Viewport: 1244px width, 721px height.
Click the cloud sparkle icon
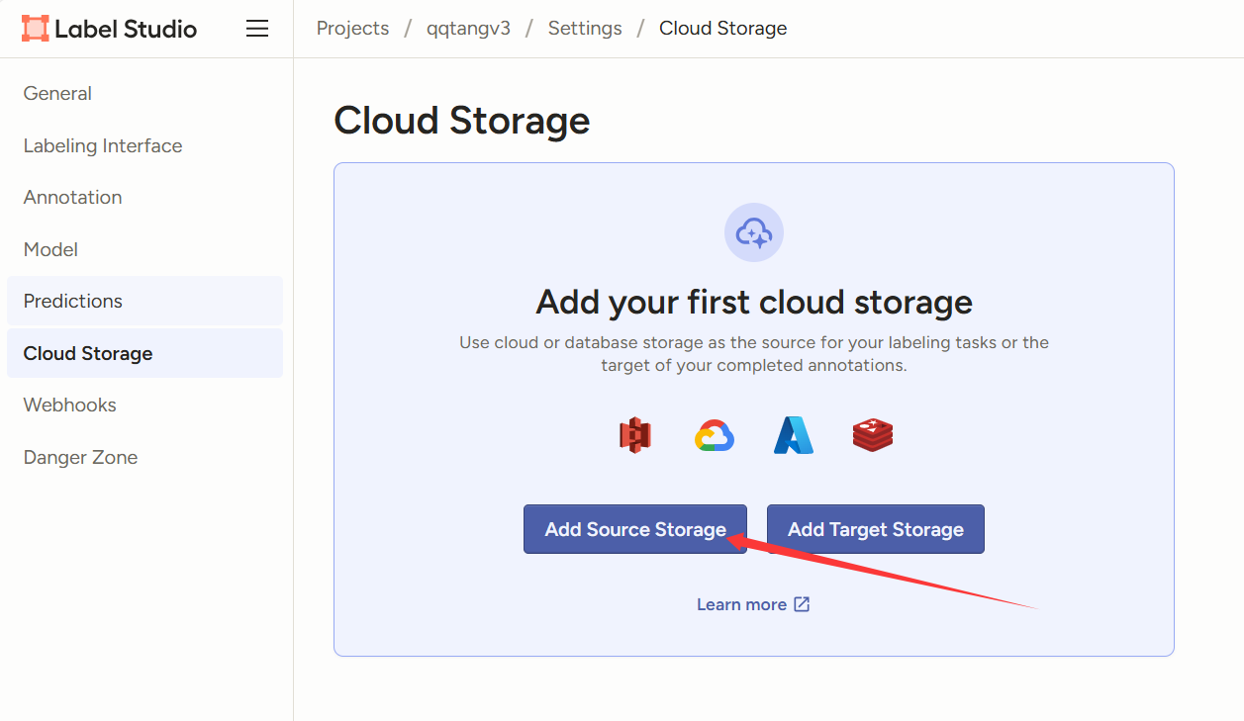[754, 233]
